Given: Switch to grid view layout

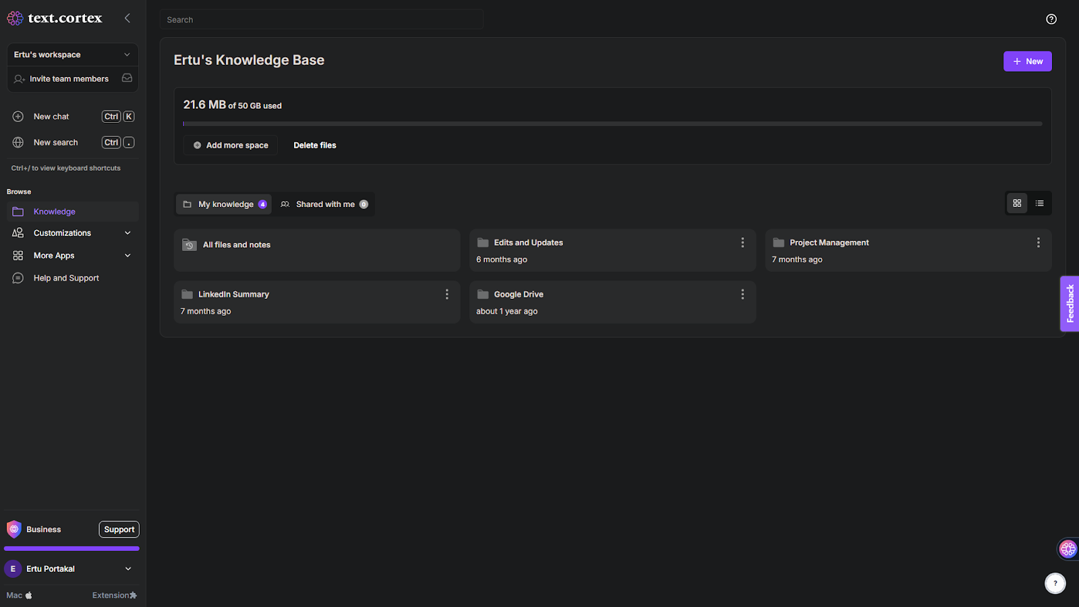Looking at the screenshot, I should (x=1017, y=203).
